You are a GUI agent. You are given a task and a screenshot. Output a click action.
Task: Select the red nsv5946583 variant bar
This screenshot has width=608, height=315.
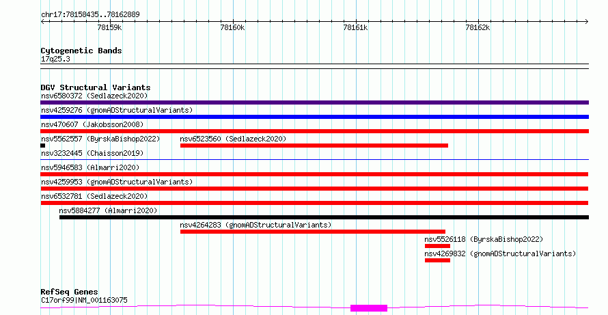pos(314,174)
